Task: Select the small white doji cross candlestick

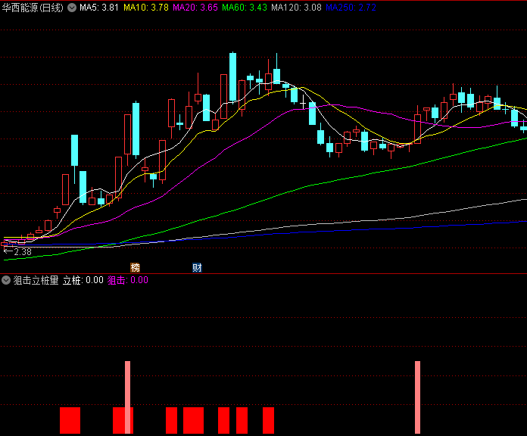Action: pyautogui.click(x=303, y=102)
